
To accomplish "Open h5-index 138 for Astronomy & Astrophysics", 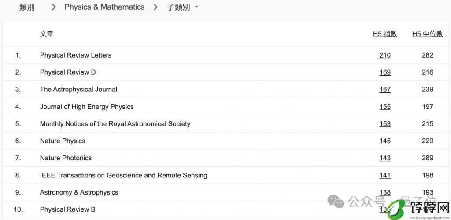I will [385, 192].
